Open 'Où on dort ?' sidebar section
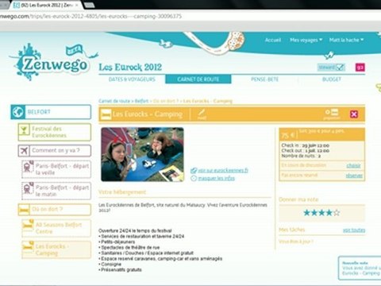 click(55, 209)
